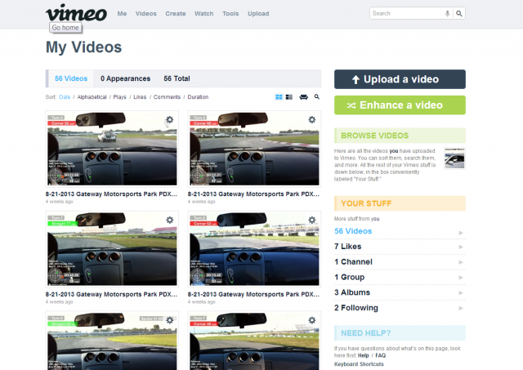The height and width of the screenshot is (370, 523).
Task: Sort videos by Plays
Action: pos(120,97)
